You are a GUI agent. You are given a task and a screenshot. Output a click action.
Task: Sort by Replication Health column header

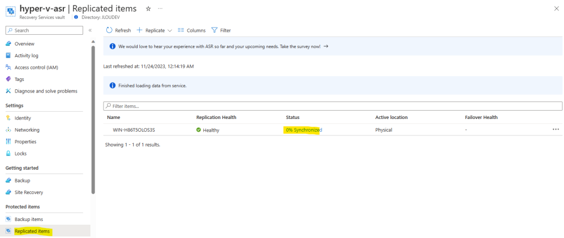[x=216, y=117]
